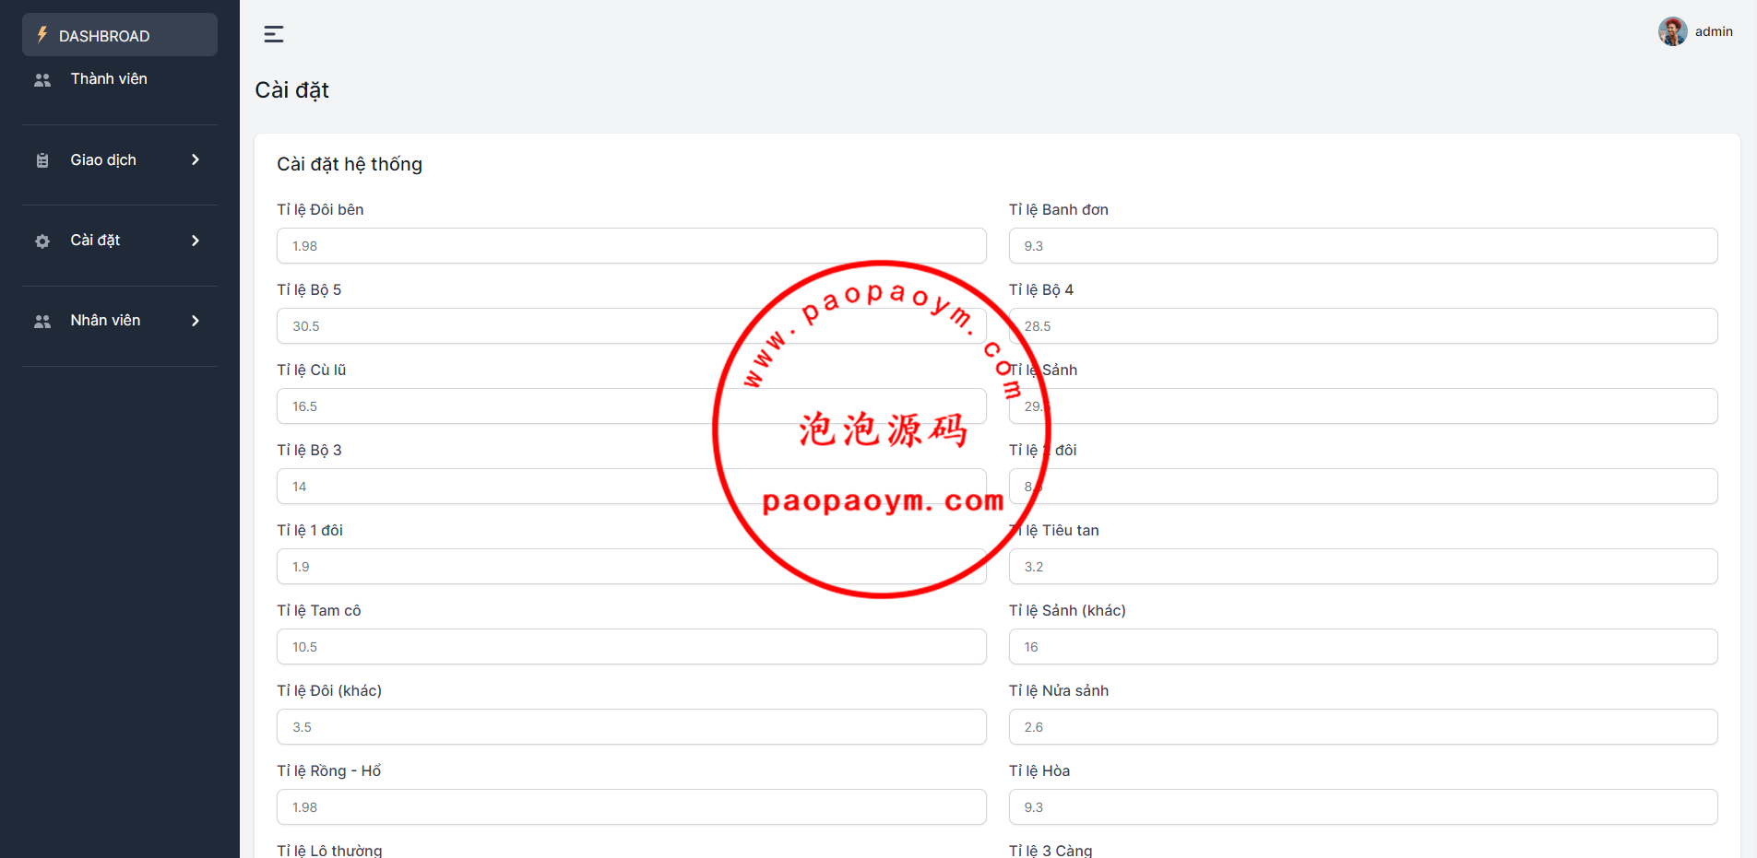
Task: Click the admin profile avatar
Action: click(1672, 31)
